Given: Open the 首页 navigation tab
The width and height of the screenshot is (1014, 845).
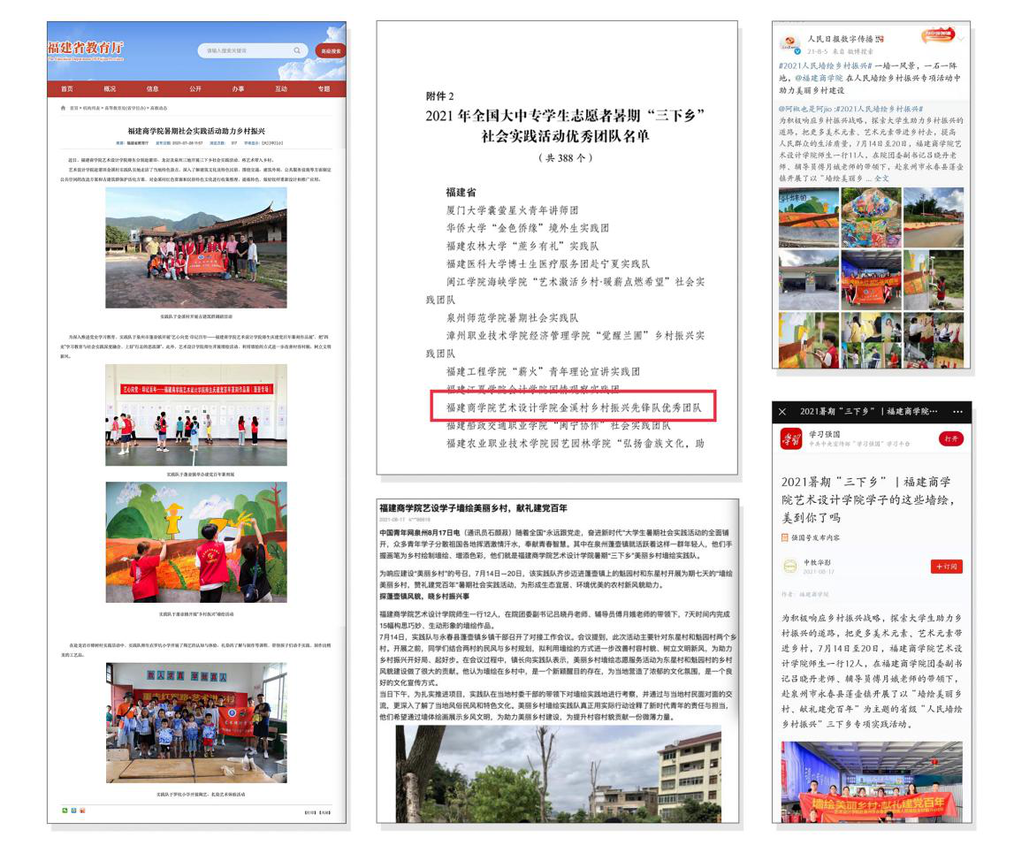Looking at the screenshot, I should click(x=67, y=88).
